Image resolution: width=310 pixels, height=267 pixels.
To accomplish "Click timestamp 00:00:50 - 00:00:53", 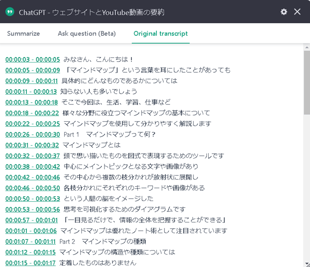I will (x=33, y=198).
